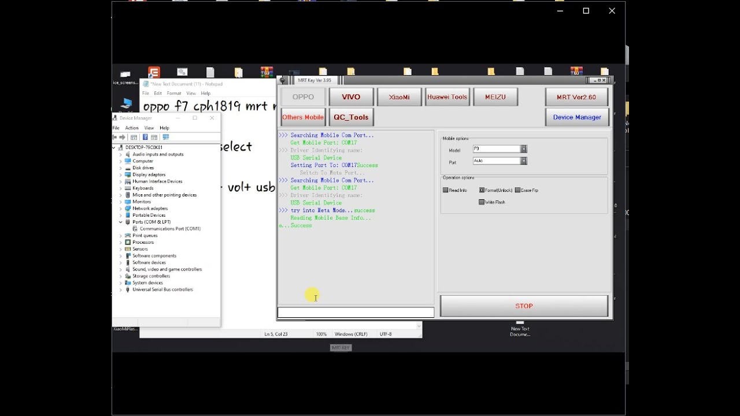The height and width of the screenshot is (416, 740).
Task: Click the System devices icon
Action: 128,283
